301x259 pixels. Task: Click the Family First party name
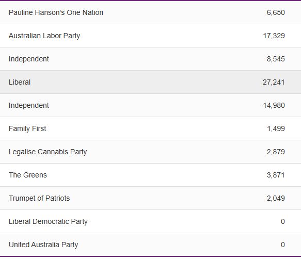pos(27,128)
